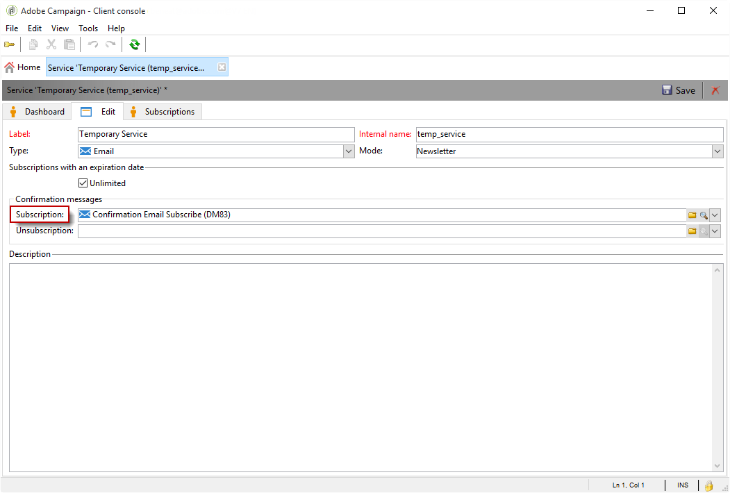The height and width of the screenshot is (493, 730).
Task: Open the File menu
Action: [x=12, y=28]
